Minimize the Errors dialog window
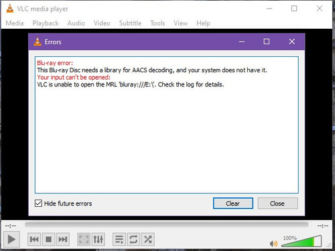The width and height of the screenshot is (335, 251). coord(242,41)
